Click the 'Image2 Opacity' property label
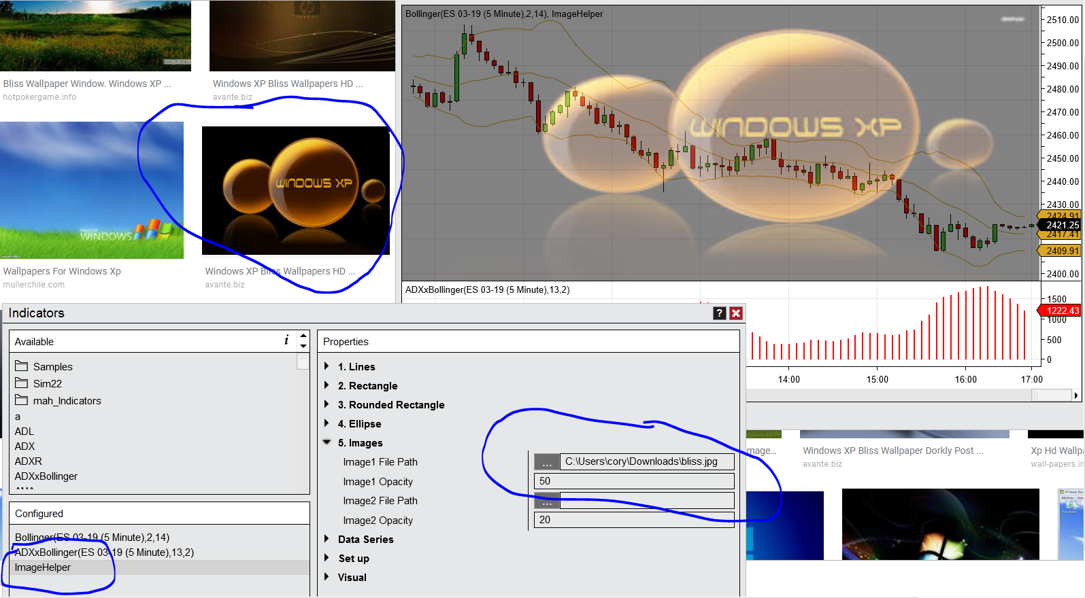This screenshot has width=1085, height=598. (x=378, y=521)
